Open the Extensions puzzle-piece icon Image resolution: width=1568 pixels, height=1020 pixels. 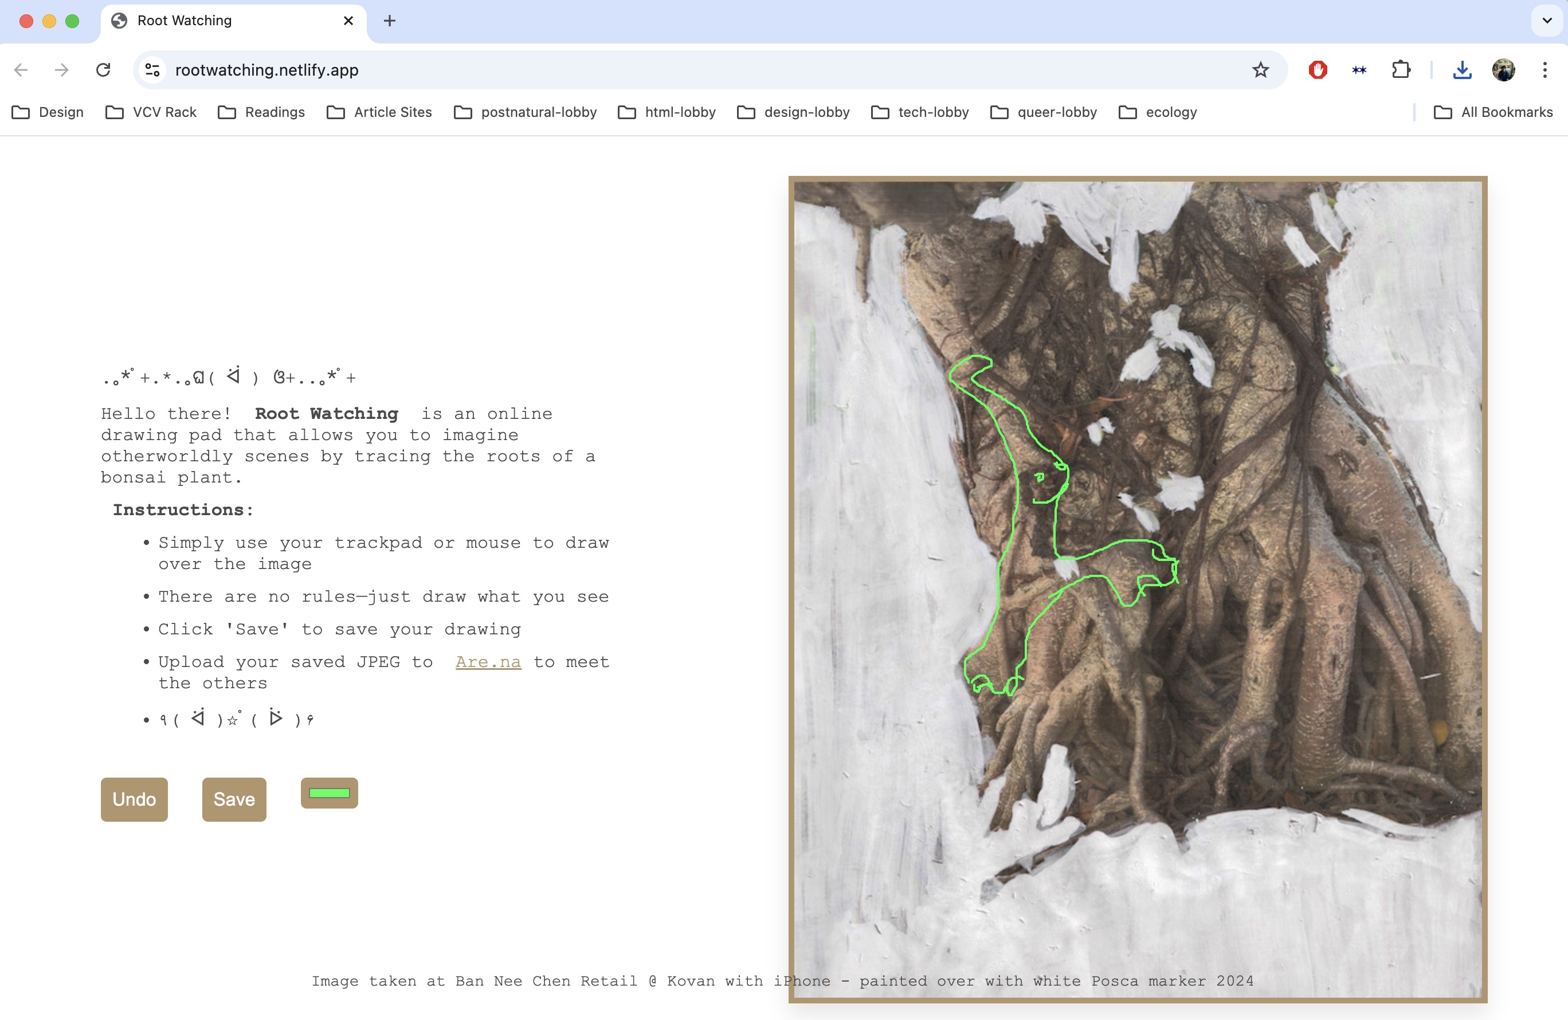coord(1401,70)
